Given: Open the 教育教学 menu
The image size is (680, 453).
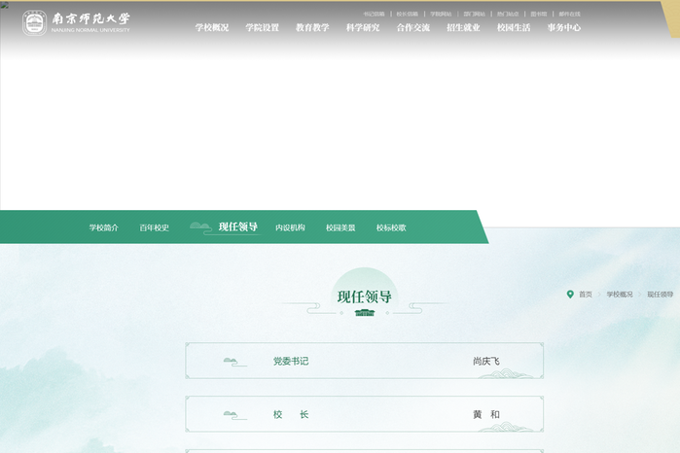Looking at the screenshot, I should [312, 28].
